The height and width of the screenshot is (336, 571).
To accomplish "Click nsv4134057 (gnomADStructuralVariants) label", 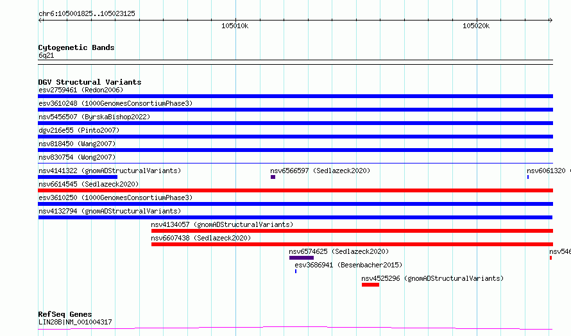I will 222,224.
